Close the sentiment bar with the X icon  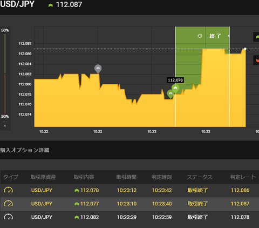pos(5,126)
